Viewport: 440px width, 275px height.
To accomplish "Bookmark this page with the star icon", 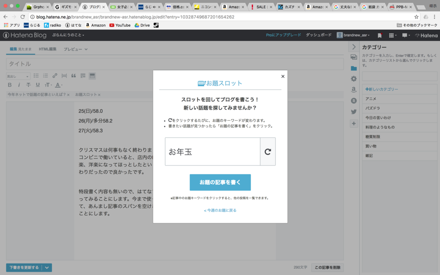I will (416, 17).
